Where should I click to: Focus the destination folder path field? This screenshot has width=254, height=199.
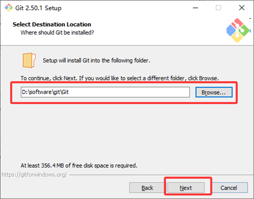click(x=105, y=92)
